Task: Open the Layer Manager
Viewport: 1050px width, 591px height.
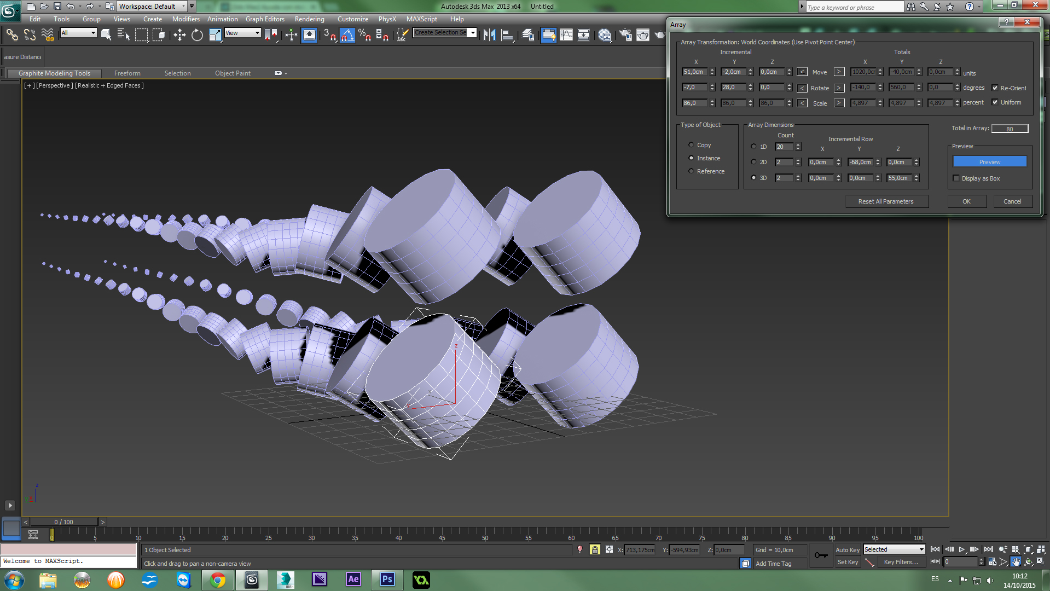Action: 528,35
